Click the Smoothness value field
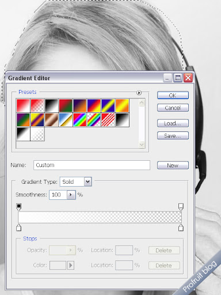Image resolution: width=221 pixels, height=295 pixels. [x=58, y=195]
